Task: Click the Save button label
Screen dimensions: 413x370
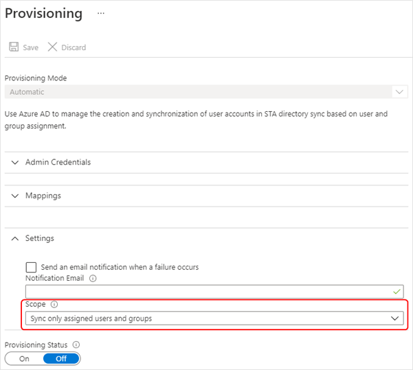Action: tap(30, 47)
